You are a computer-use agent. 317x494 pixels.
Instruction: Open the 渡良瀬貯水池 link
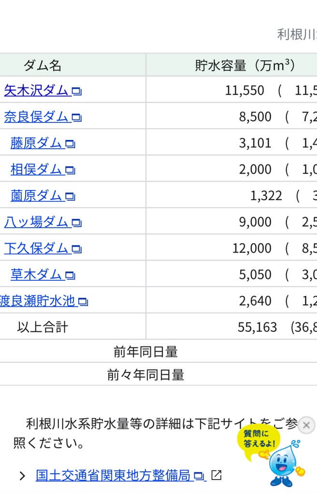(38, 302)
